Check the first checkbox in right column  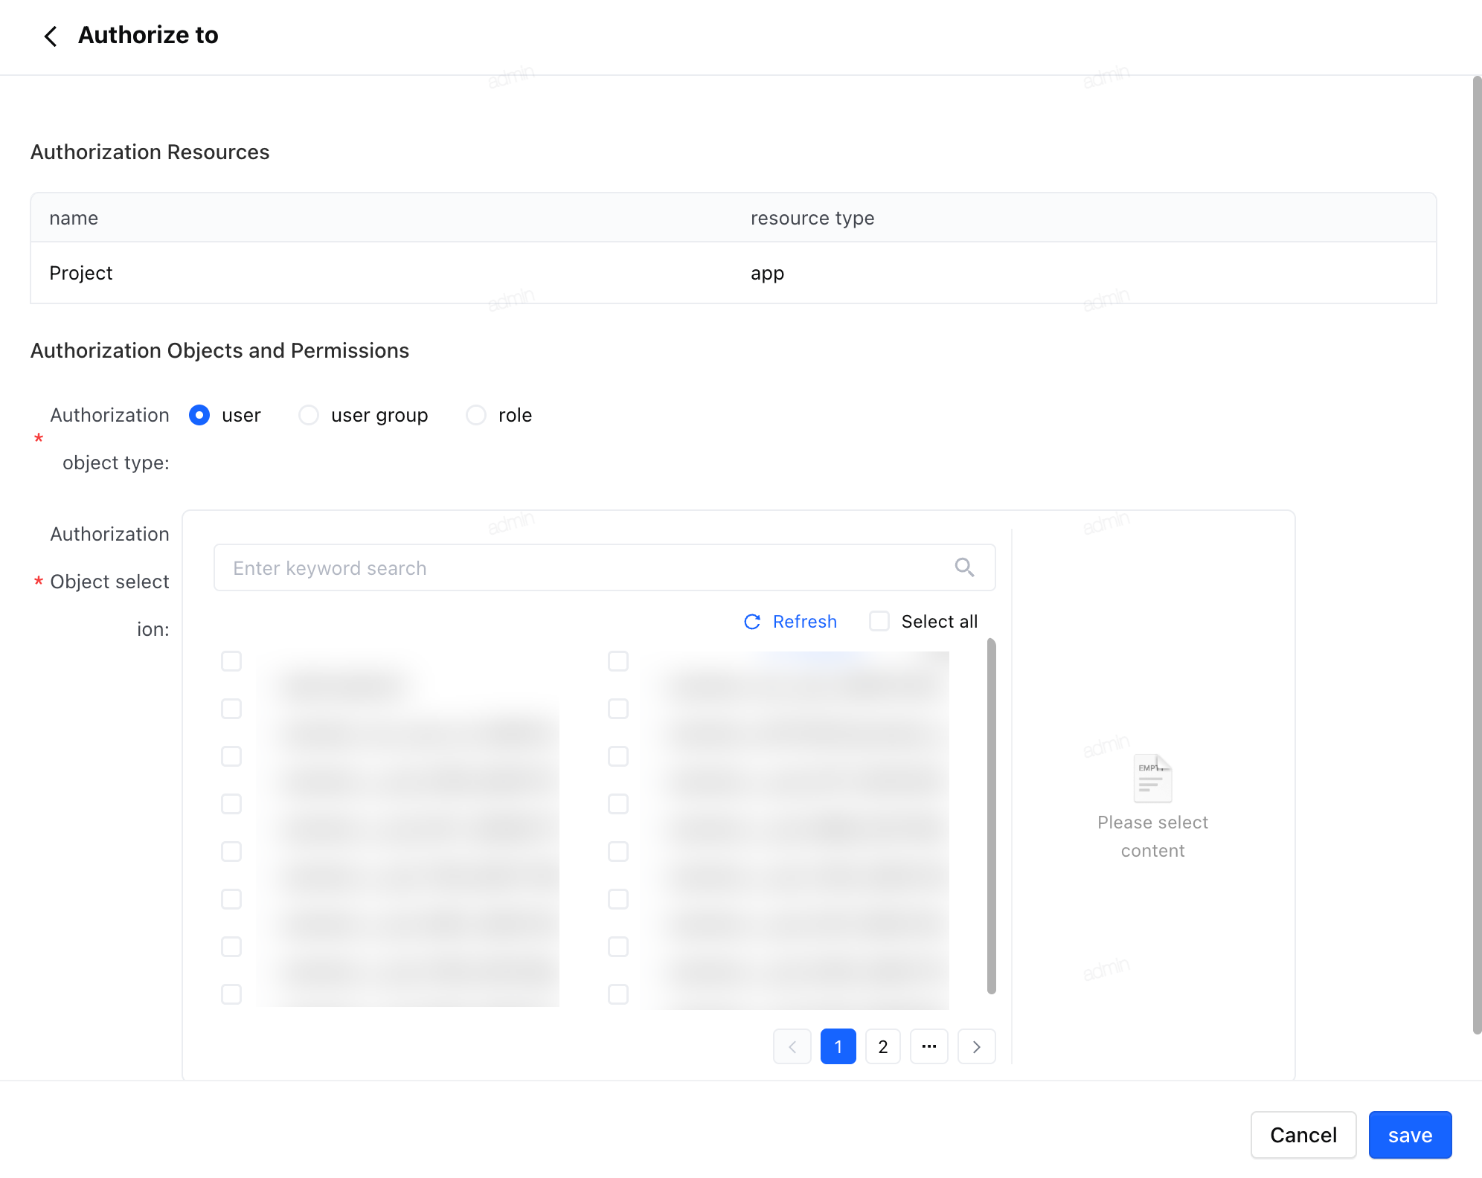618,661
